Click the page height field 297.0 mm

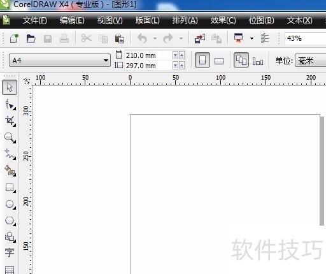coord(148,66)
